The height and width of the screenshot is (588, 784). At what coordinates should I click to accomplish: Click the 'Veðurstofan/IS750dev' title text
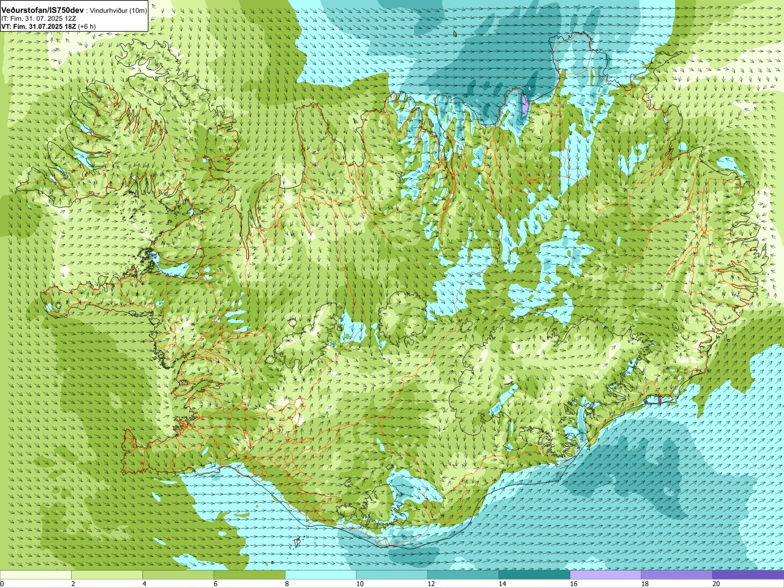pos(43,11)
